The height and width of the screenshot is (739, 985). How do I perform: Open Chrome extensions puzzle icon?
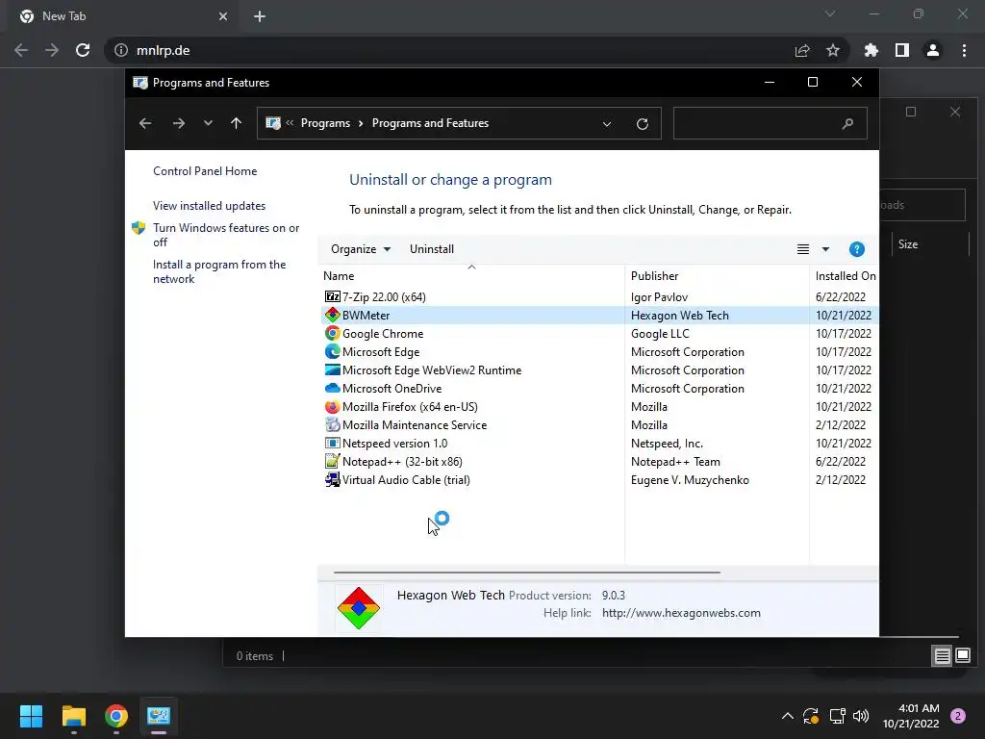871,50
